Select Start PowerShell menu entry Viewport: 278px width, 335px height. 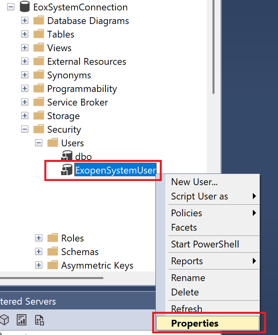coord(205,244)
